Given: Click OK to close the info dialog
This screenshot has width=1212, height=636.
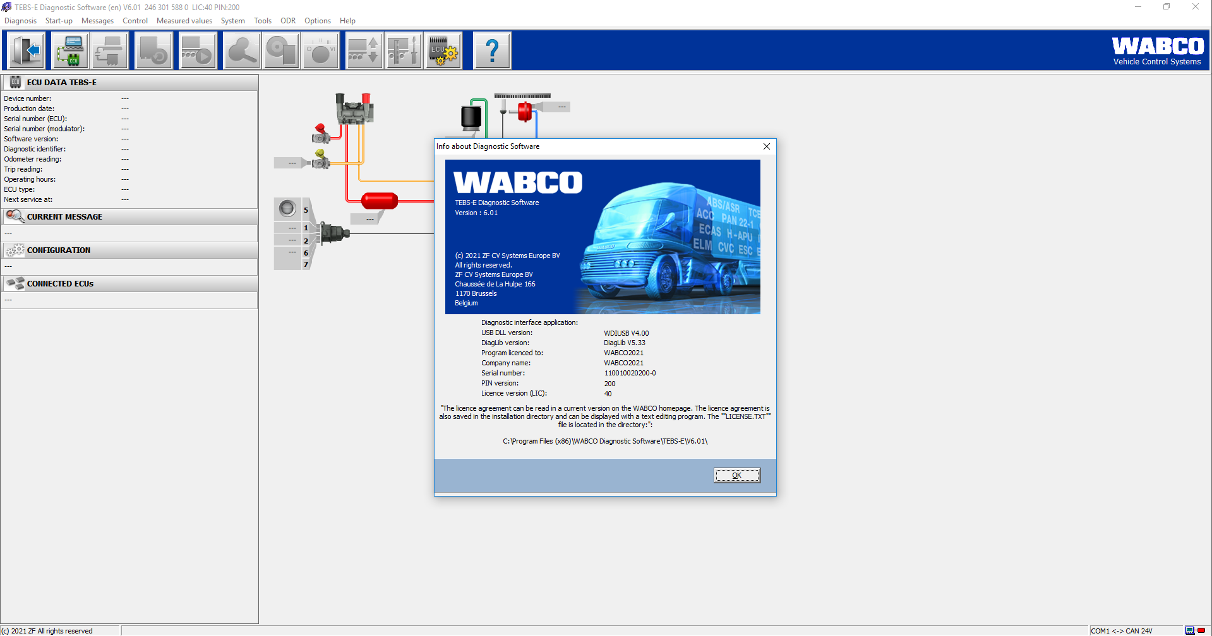Looking at the screenshot, I should 736,475.
